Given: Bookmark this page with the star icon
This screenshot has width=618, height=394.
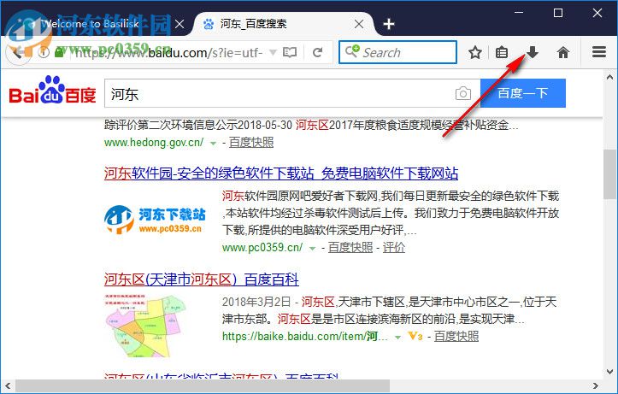Looking at the screenshot, I should tap(475, 52).
